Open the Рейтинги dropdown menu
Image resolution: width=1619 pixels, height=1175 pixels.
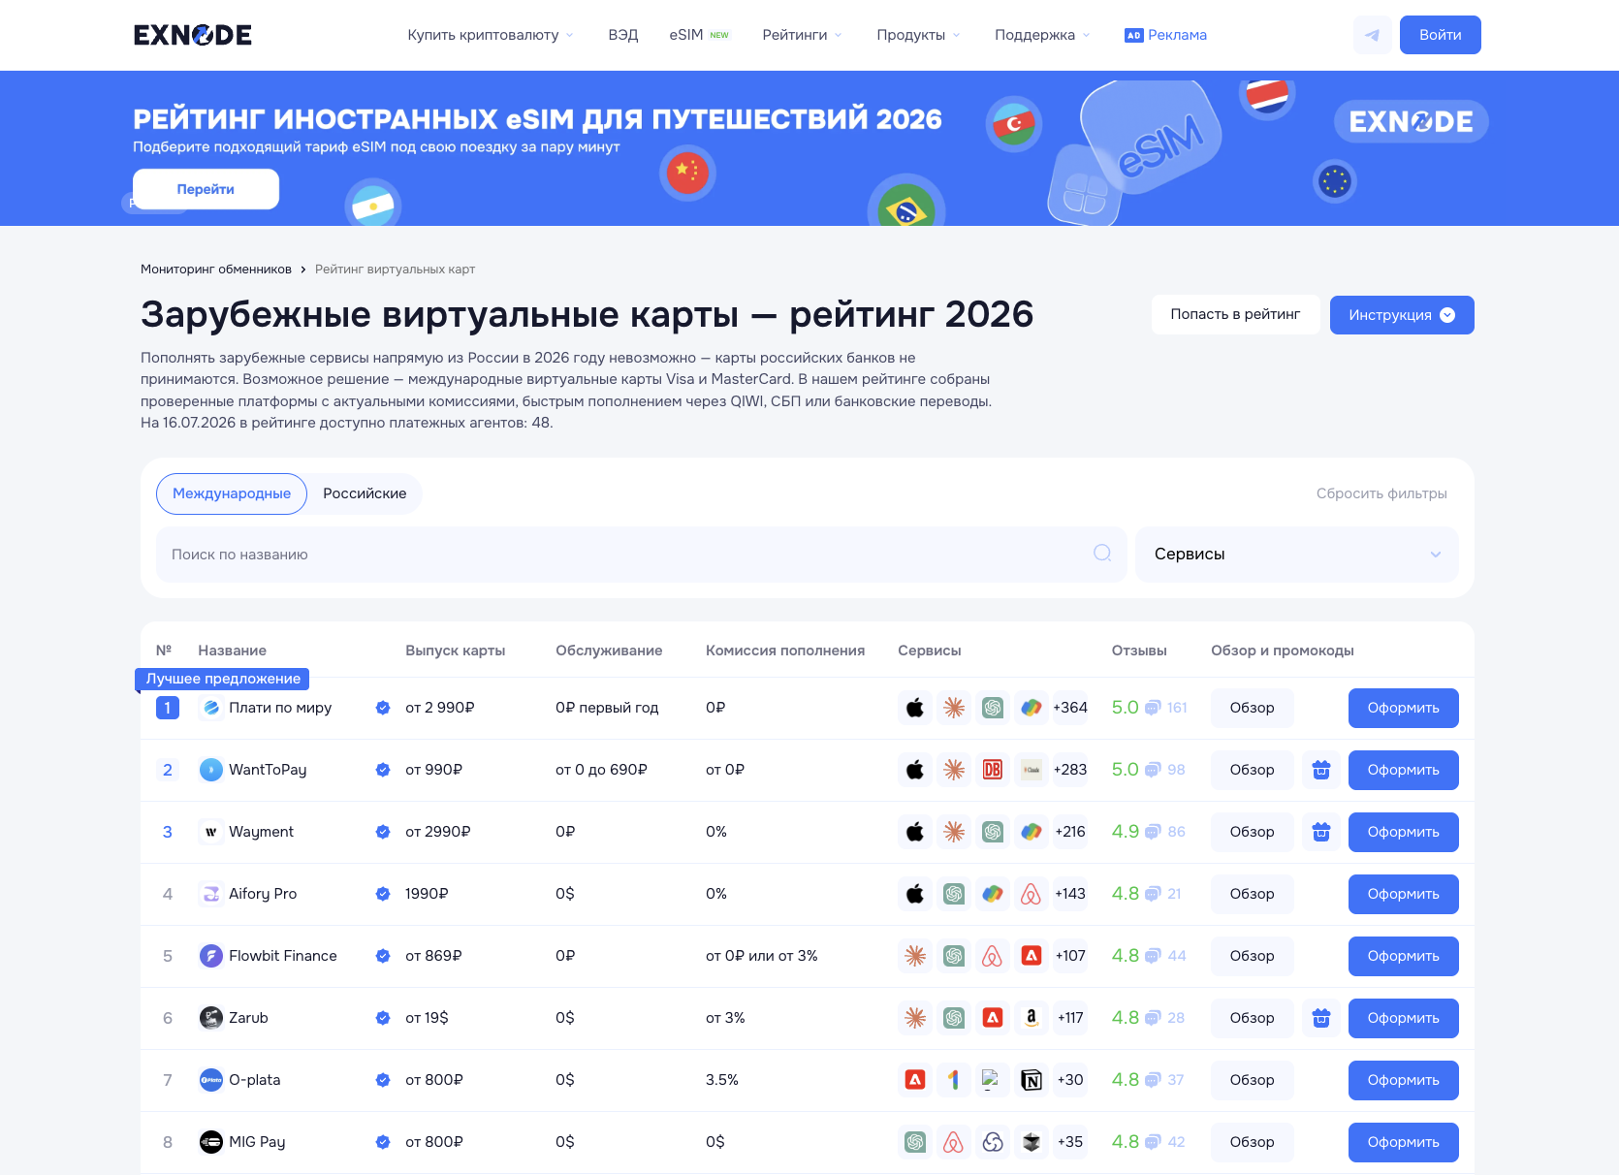point(802,35)
